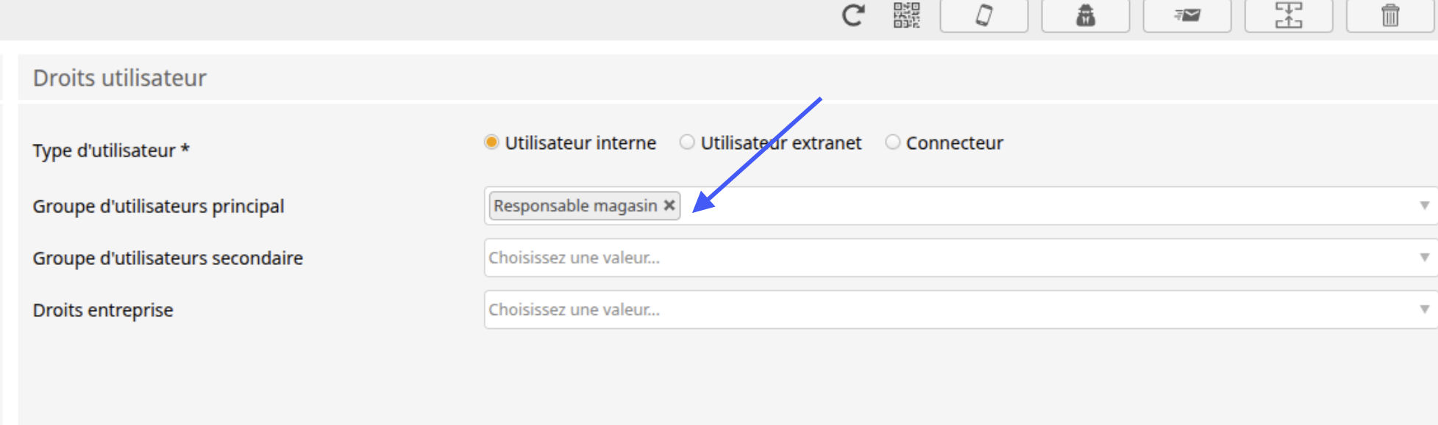Click the merge arrows icon button
Screen dimensions: 1438x425
[1289, 15]
